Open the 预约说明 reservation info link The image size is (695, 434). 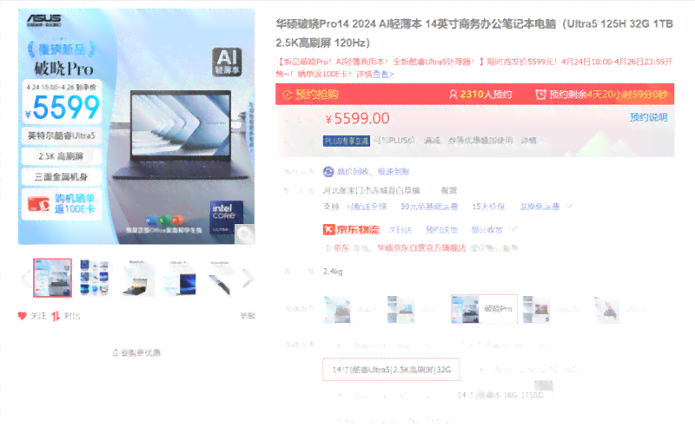[x=648, y=117]
